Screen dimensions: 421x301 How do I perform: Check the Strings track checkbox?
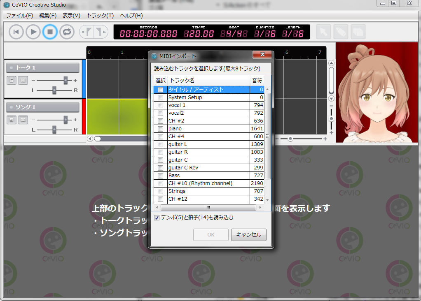(160, 191)
